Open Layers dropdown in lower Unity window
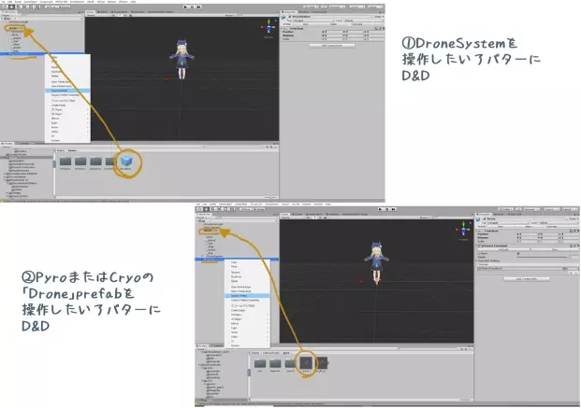This screenshot has width=581, height=408. point(552,209)
